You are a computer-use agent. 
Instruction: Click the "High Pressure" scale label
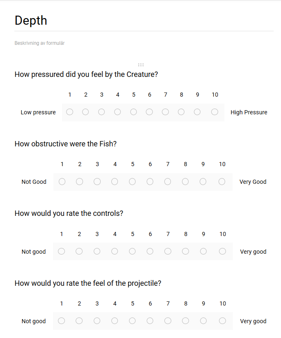pyautogui.click(x=249, y=112)
